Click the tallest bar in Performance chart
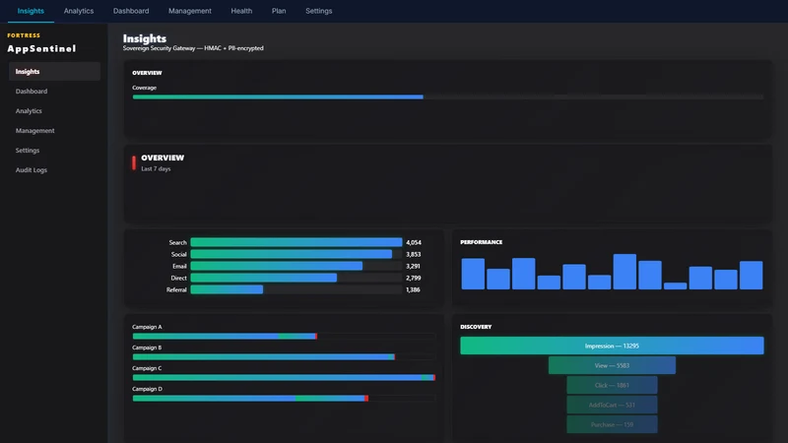 pos(624,272)
